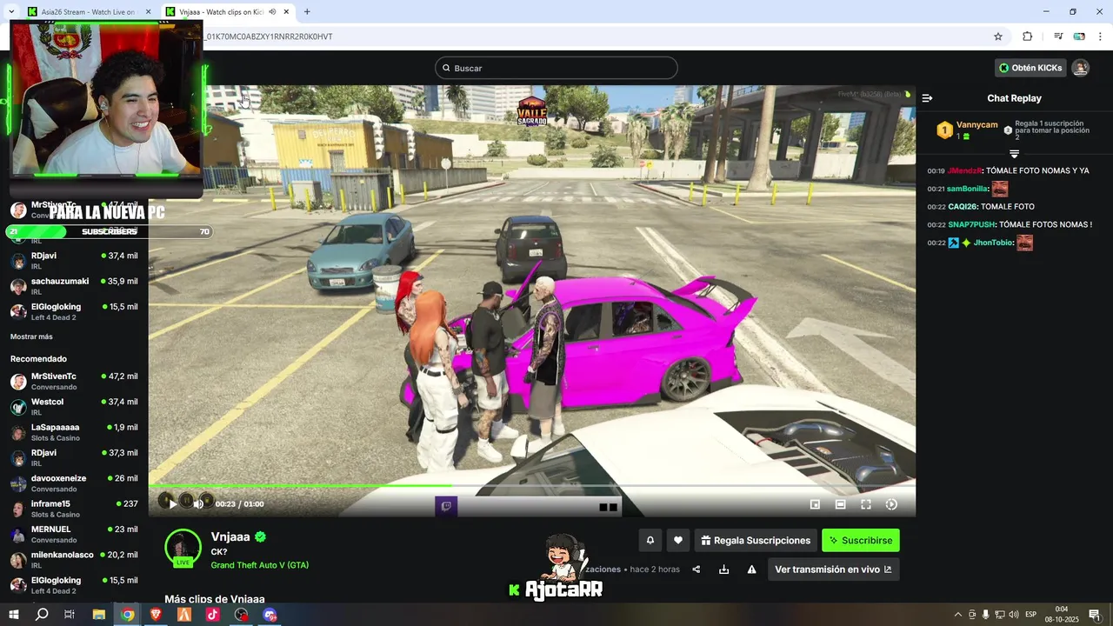
Task: Open the tab search dropdown arrow
Action: click(x=10, y=12)
